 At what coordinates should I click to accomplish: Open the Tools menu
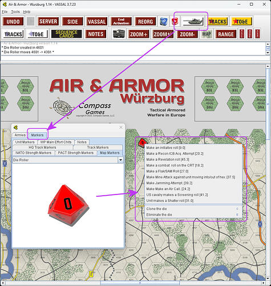[x=15, y=12]
